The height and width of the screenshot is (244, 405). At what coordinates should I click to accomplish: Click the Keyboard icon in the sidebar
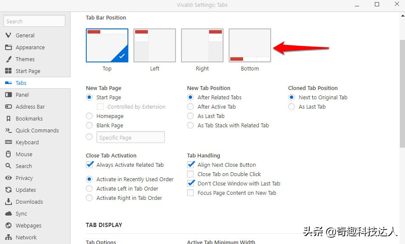pos(8,142)
